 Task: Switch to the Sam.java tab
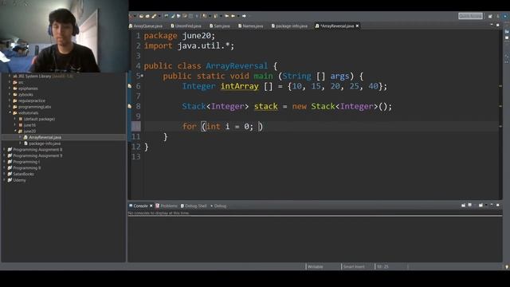pos(220,26)
